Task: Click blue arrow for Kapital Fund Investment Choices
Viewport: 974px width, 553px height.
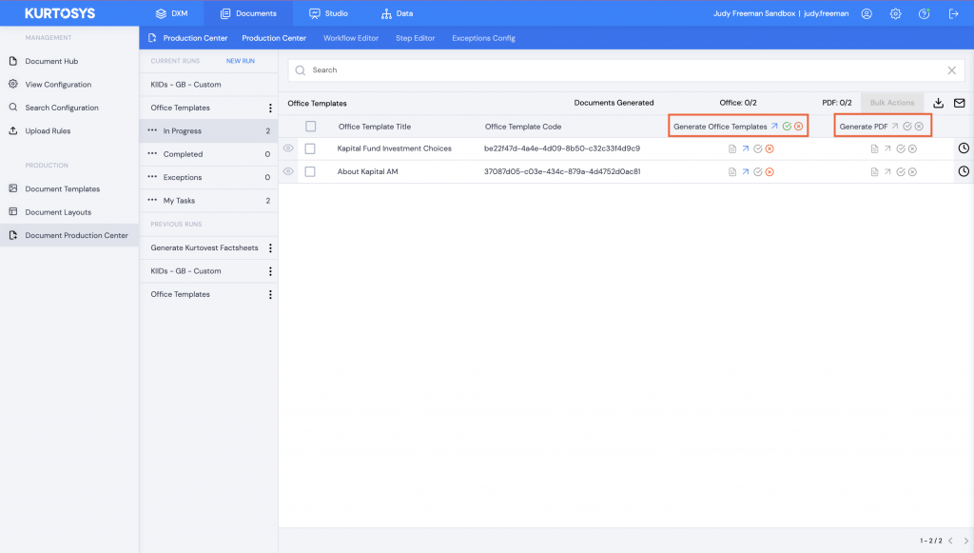Action: pyautogui.click(x=746, y=148)
